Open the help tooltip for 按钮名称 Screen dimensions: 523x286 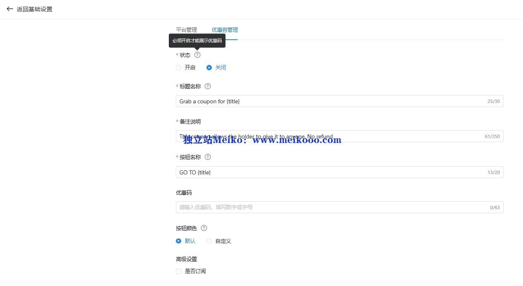tap(208, 157)
